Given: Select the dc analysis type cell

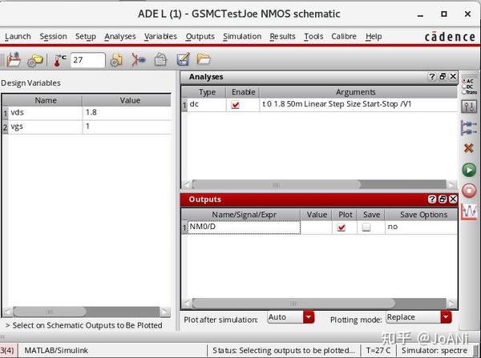Looking at the screenshot, I should [207, 105].
